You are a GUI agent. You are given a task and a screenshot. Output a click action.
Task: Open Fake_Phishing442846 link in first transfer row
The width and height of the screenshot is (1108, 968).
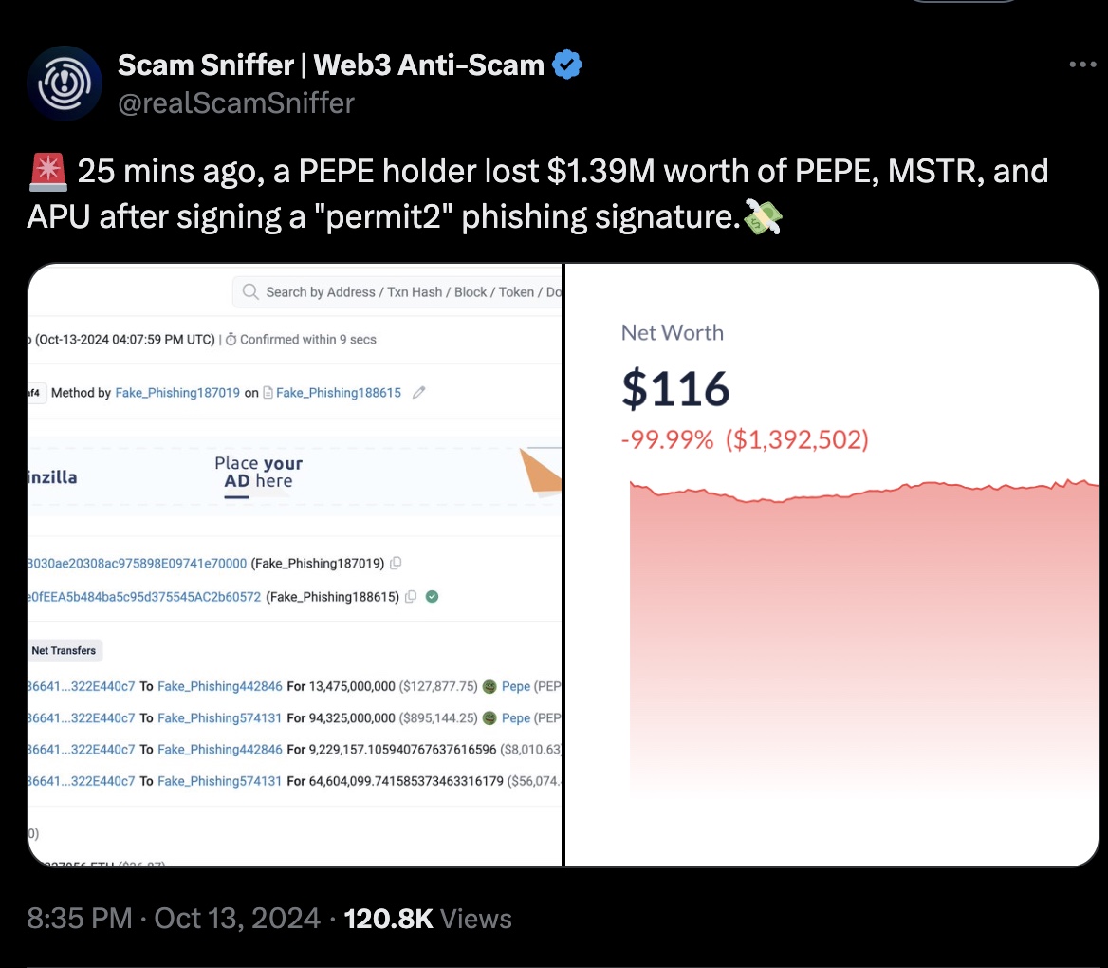coord(220,686)
